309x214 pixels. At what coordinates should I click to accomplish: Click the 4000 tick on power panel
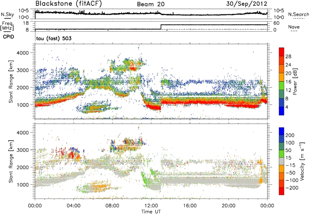[x=22, y=53]
